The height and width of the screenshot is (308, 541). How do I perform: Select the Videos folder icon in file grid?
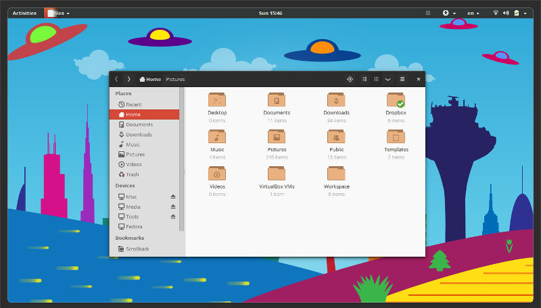tap(217, 174)
